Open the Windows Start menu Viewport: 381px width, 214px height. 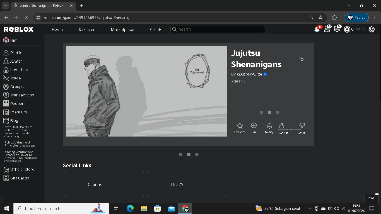click(7, 208)
